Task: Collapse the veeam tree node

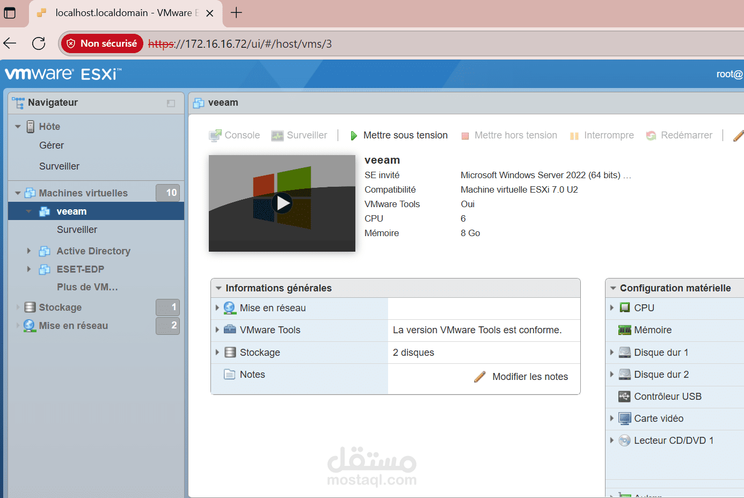Action: 29,211
